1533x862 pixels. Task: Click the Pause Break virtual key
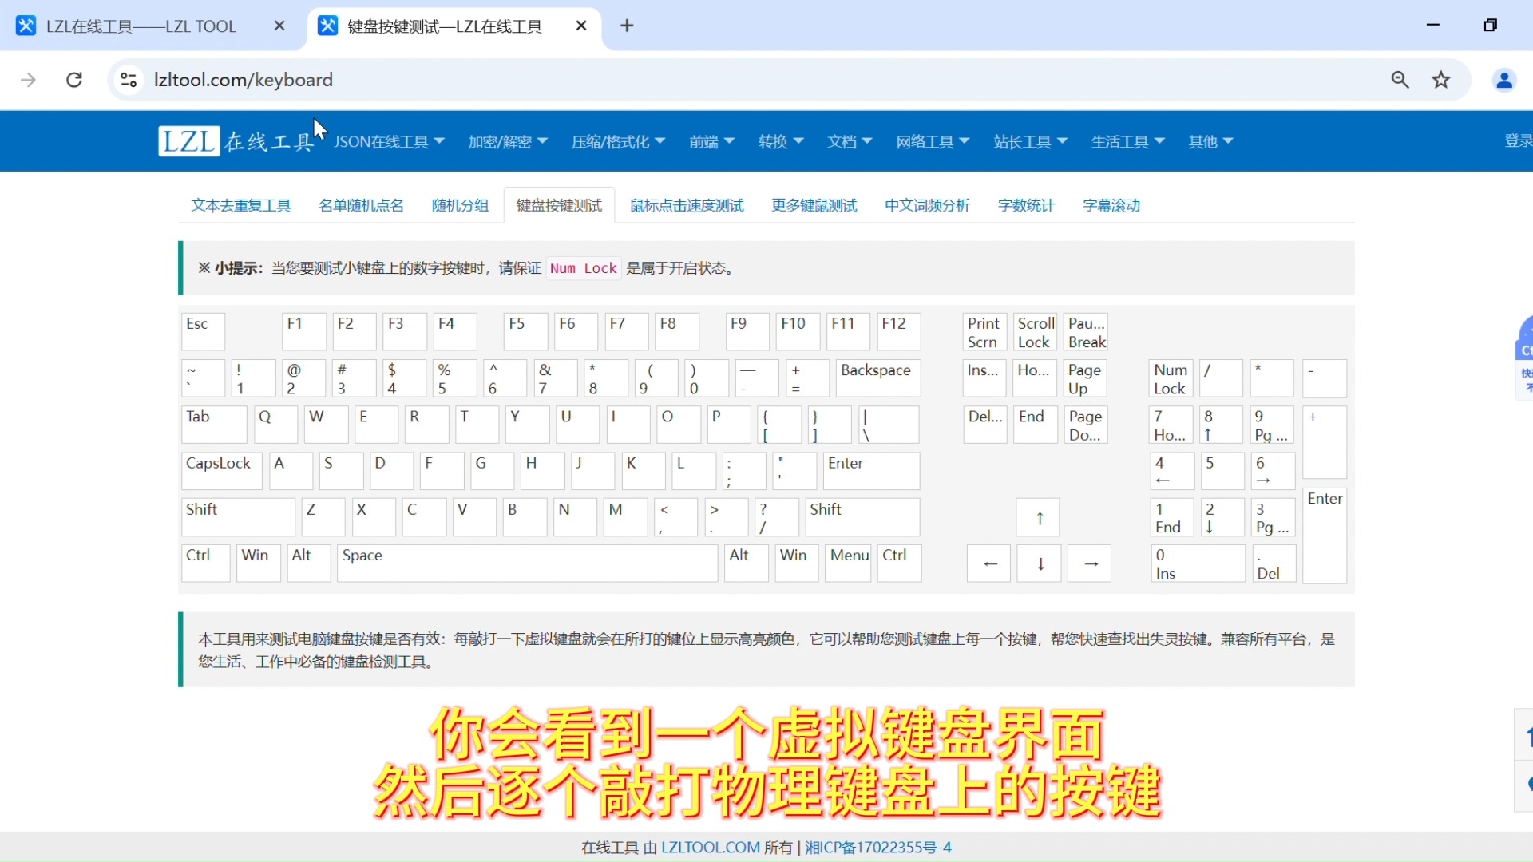point(1086,332)
